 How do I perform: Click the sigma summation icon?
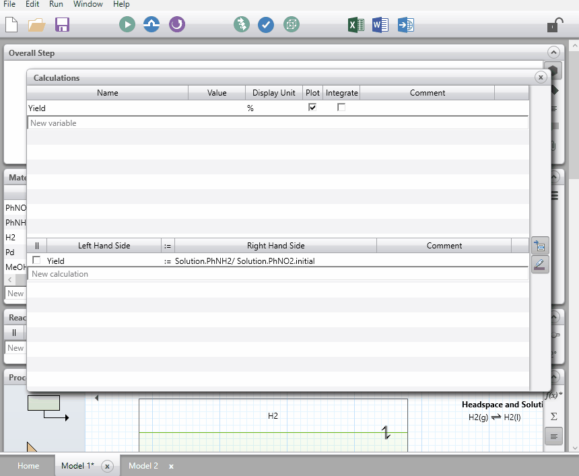click(553, 417)
